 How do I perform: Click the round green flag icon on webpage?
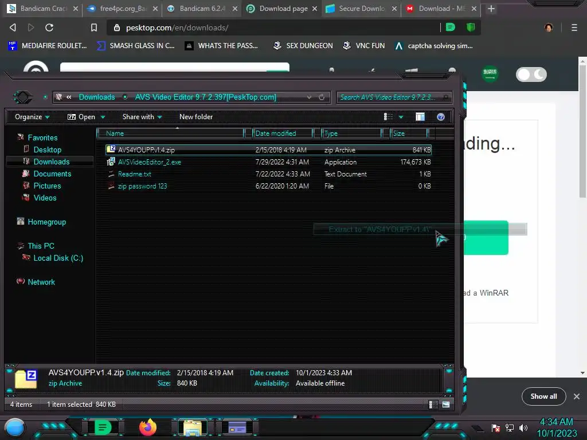click(x=490, y=73)
